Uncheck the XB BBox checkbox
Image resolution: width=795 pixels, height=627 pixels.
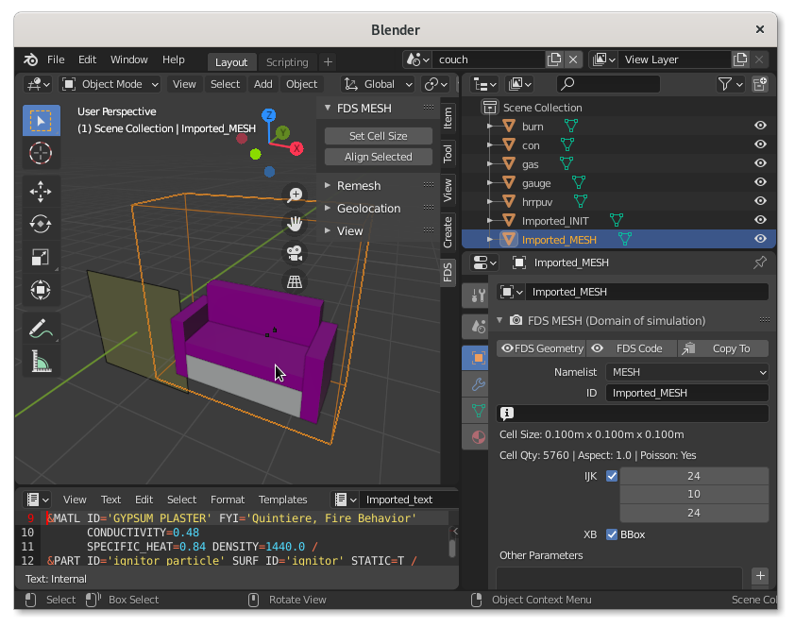612,534
